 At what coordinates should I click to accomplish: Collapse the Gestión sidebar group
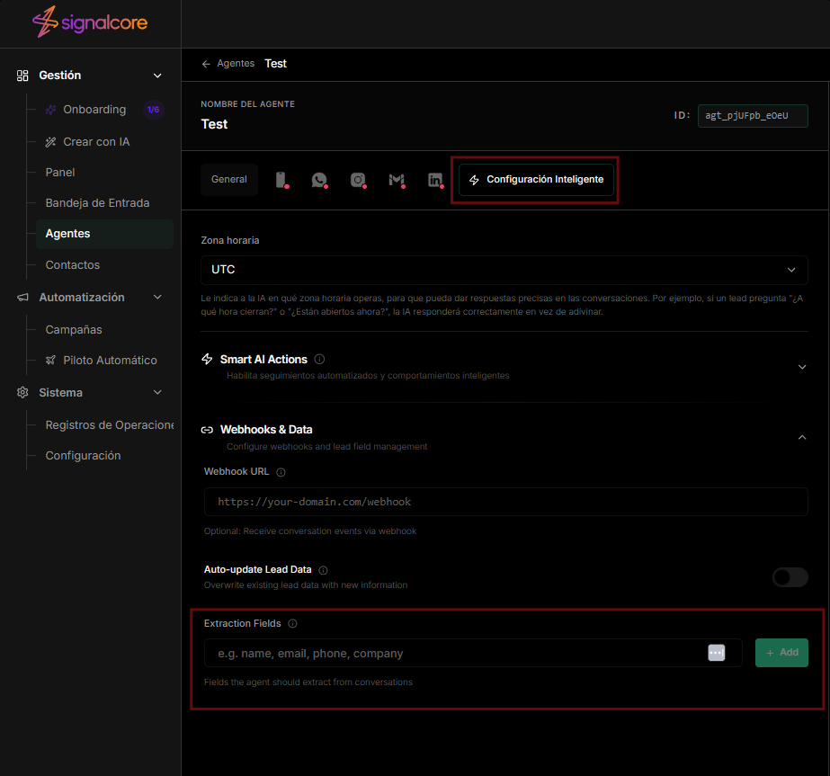[x=157, y=76]
